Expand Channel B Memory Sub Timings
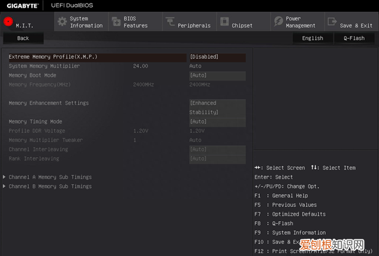The image size is (379, 256). coord(50,186)
